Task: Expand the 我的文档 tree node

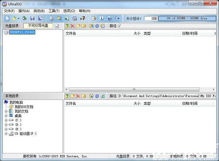Action: pyautogui.click(x=6, y=112)
